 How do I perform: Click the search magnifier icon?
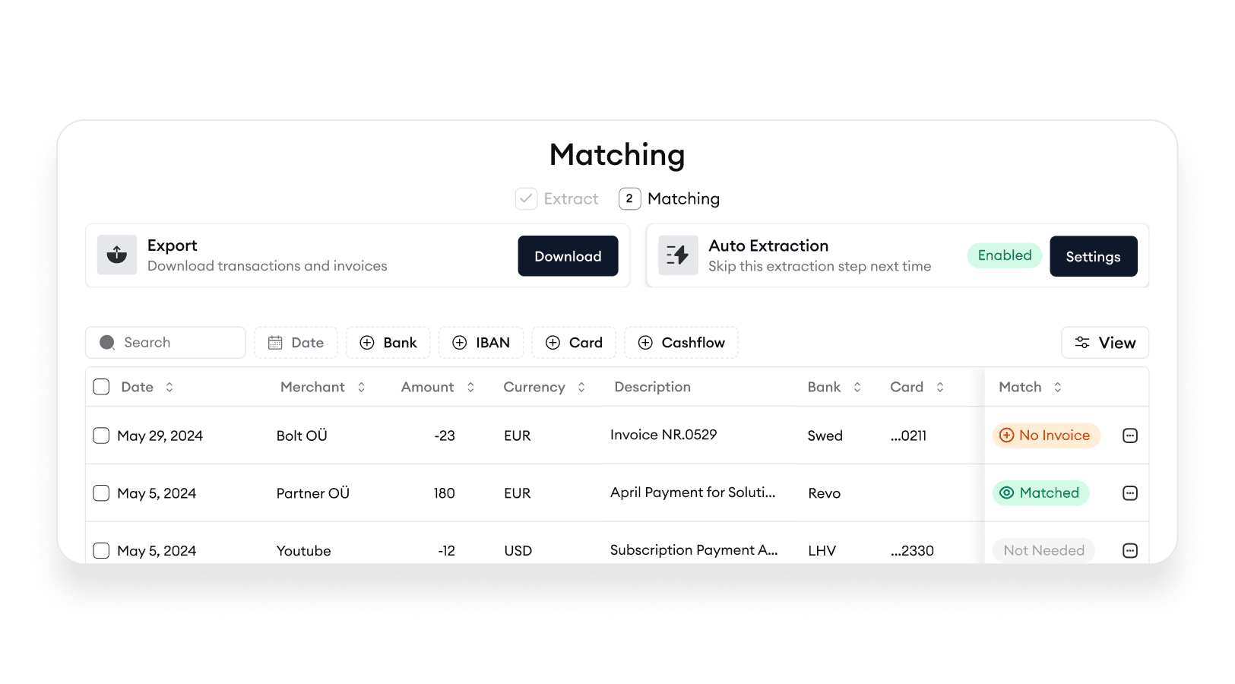[107, 342]
